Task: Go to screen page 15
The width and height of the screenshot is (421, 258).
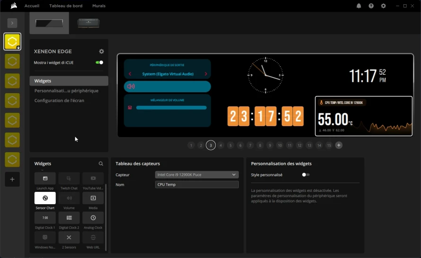Action: tap(329, 145)
